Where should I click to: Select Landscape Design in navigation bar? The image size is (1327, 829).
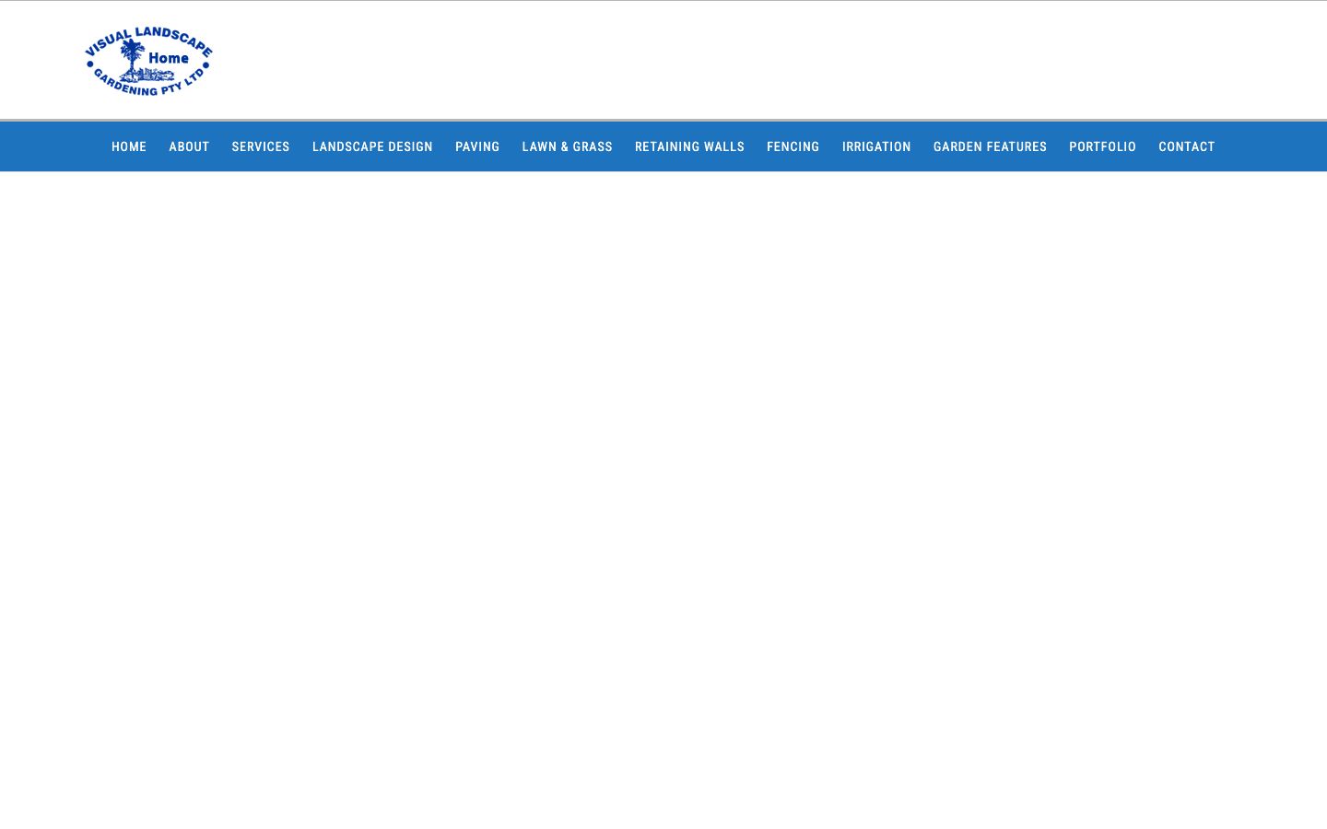point(372,146)
